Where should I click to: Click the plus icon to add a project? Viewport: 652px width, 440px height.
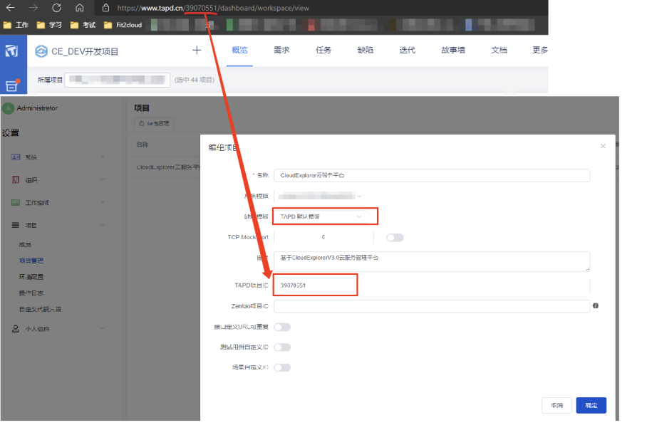click(x=196, y=51)
